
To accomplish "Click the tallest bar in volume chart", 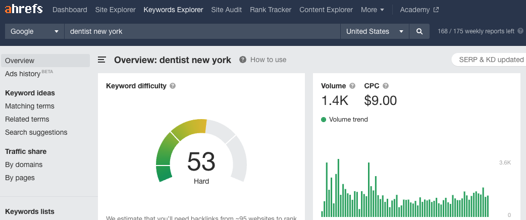I will (x=338, y=188).
